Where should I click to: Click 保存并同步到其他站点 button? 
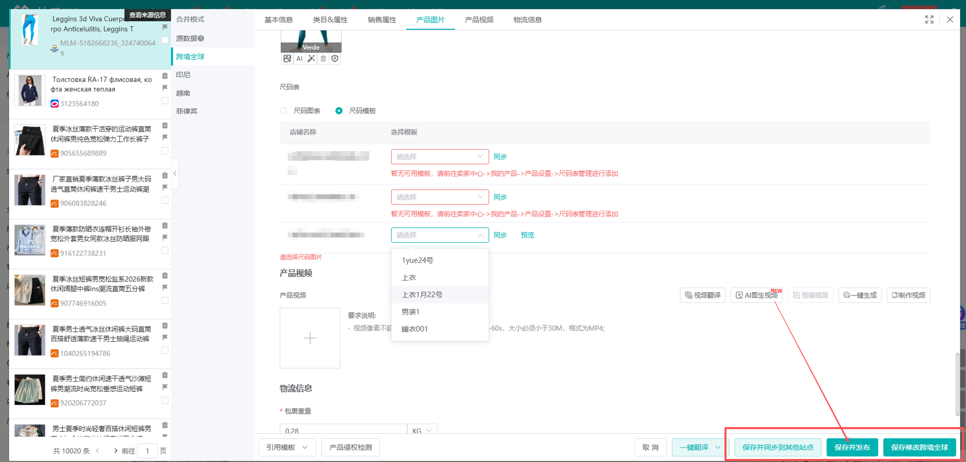click(x=778, y=447)
